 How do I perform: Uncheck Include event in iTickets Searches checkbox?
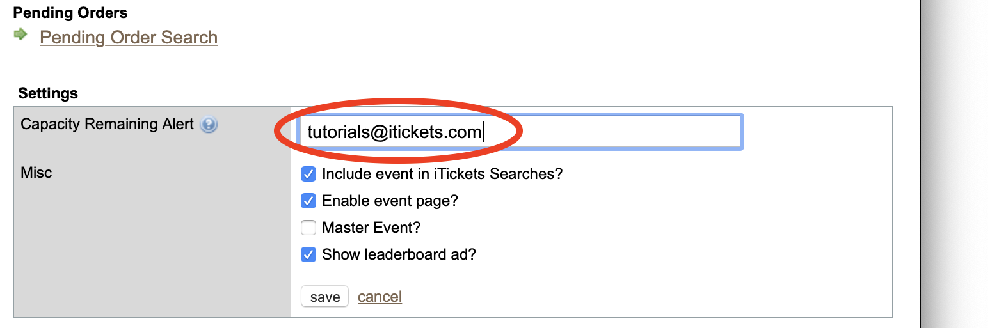point(308,174)
